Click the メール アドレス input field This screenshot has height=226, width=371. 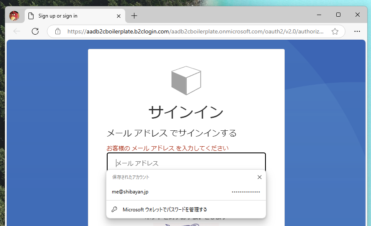[186, 162]
